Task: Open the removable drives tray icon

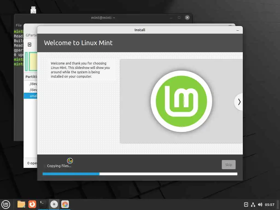Action: click(246, 205)
